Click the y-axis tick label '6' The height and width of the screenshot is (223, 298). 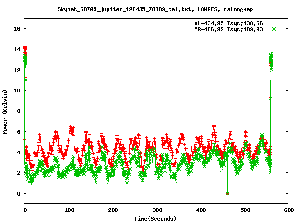(19, 132)
